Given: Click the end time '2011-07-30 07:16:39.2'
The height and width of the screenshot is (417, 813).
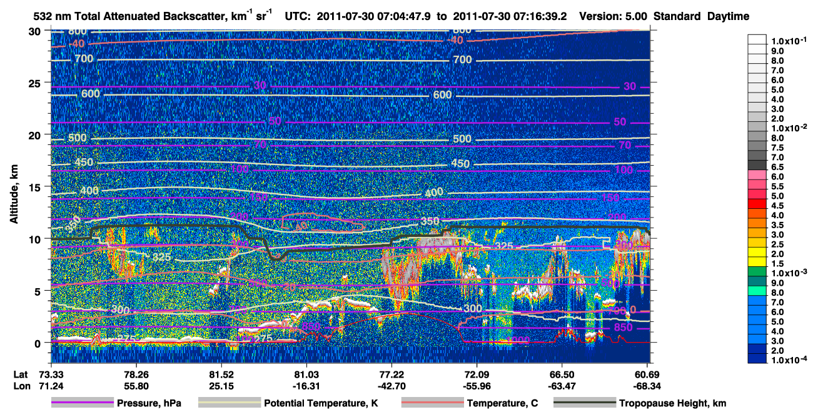Looking at the screenshot, I should tap(510, 17).
